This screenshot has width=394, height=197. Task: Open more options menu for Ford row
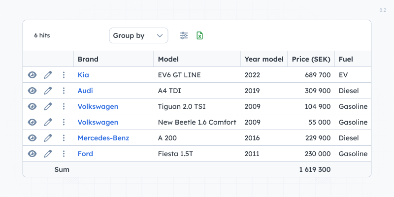coord(64,154)
